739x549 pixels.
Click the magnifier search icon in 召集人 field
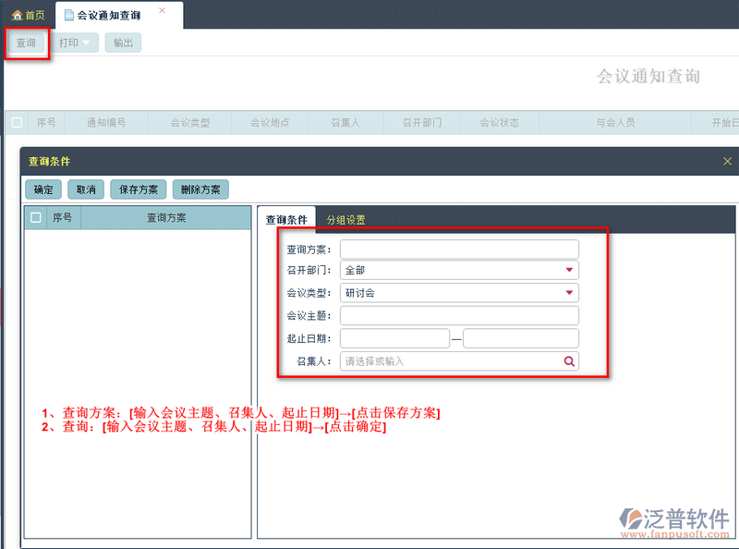tap(569, 361)
